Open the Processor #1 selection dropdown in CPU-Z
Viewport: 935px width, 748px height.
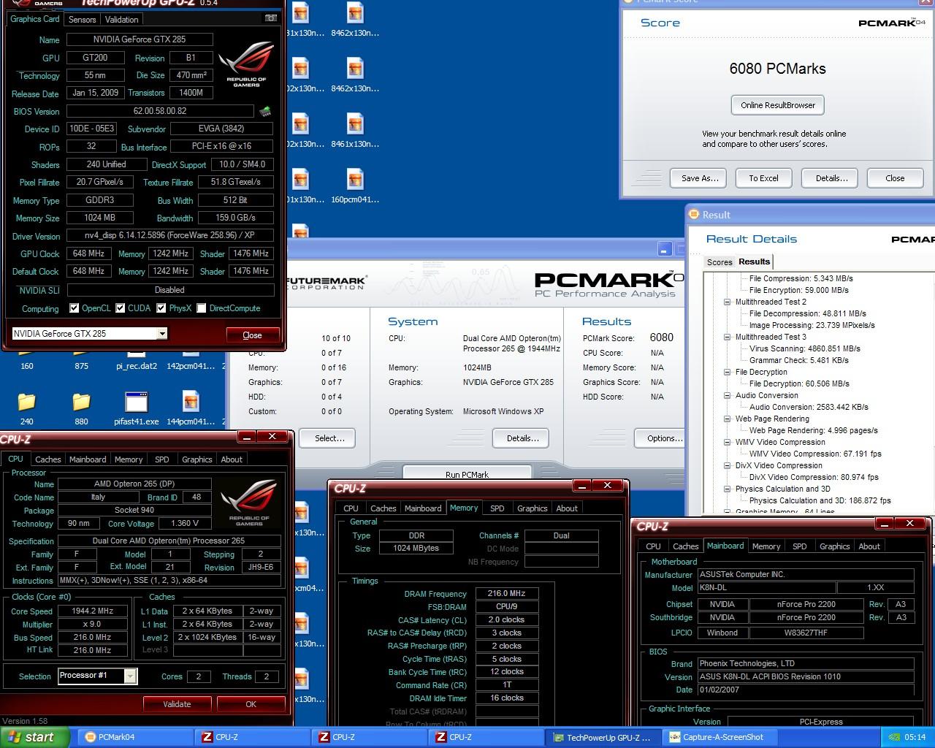pos(130,676)
